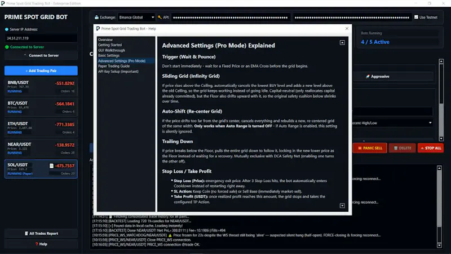Click log panel scroll up arrow
This screenshot has width=451, height=254.
point(439,168)
